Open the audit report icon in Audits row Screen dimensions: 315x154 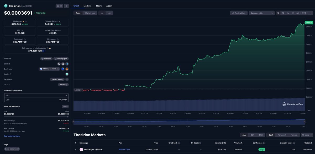point(67,74)
